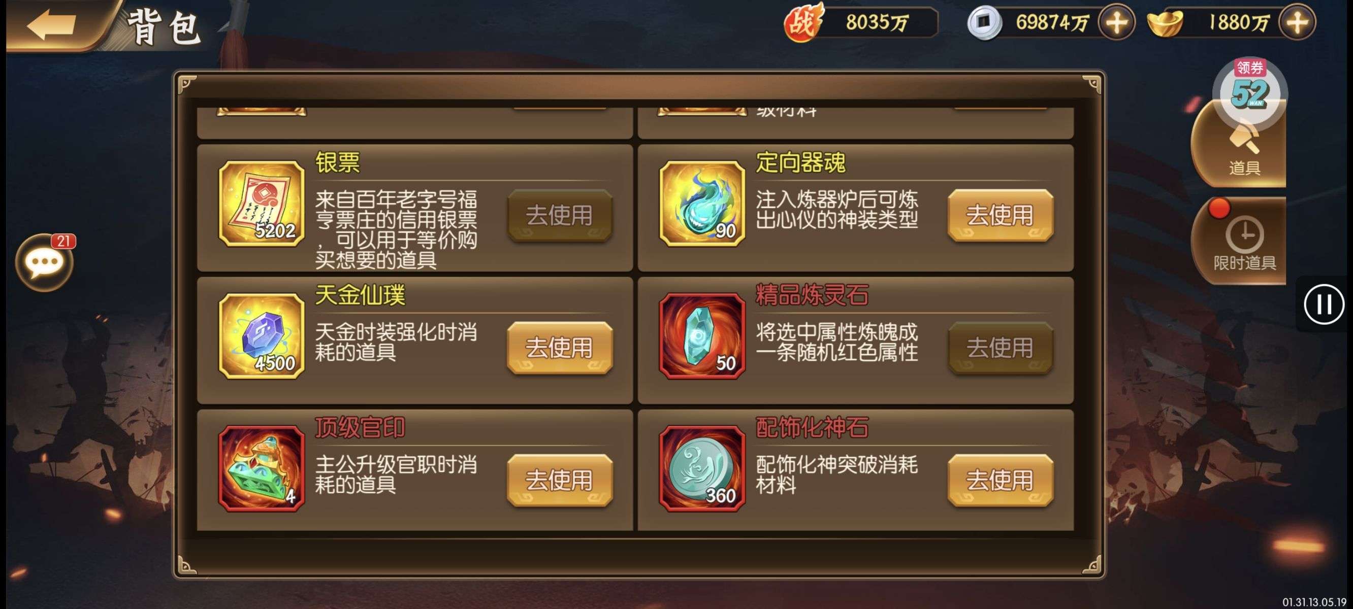Click 去使用 for 配饰化神石
Image resolution: width=1353 pixels, height=609 pixels.
coord(1000,480)
